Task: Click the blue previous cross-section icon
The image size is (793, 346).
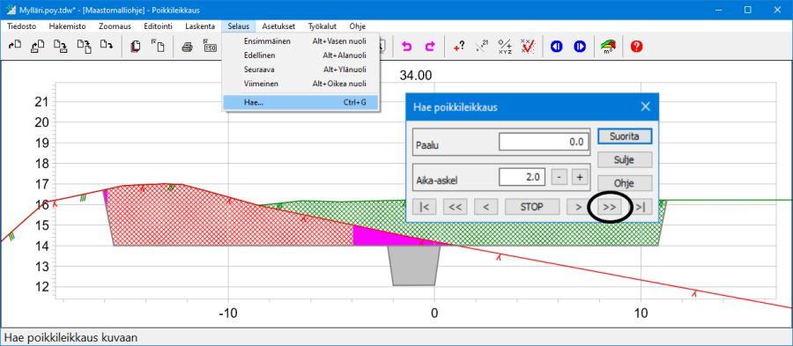Action: [556, 47]
